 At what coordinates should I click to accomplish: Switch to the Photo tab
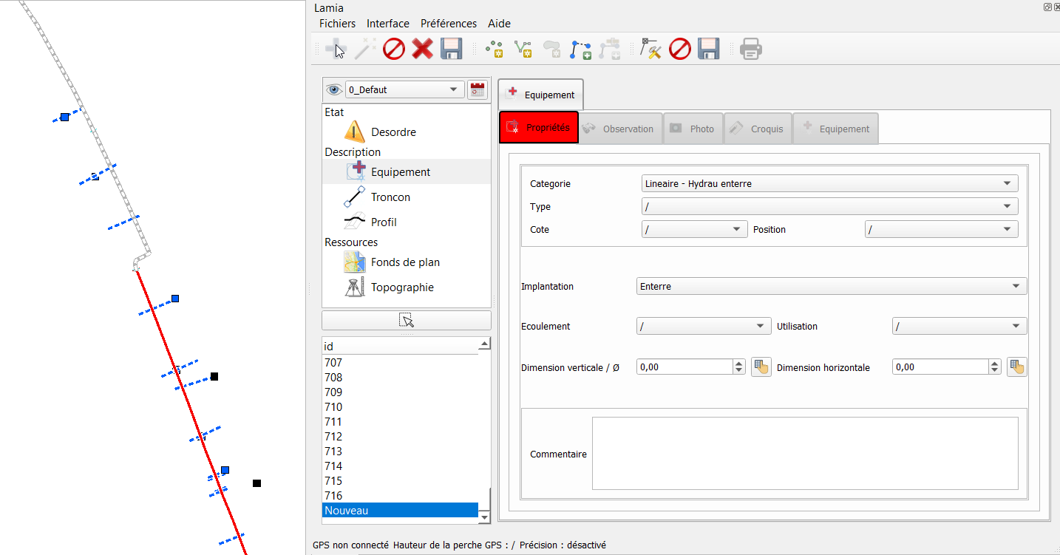(x=693, y=129)
